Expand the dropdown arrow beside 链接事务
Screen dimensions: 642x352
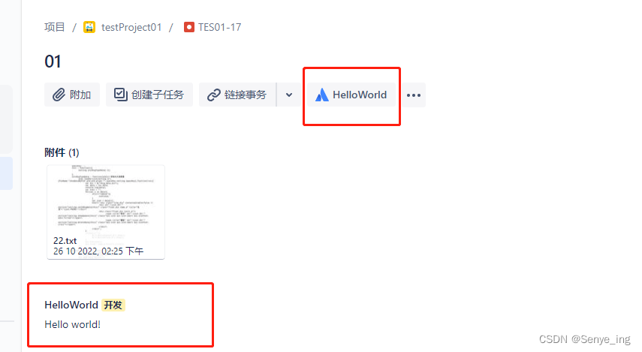289,95
